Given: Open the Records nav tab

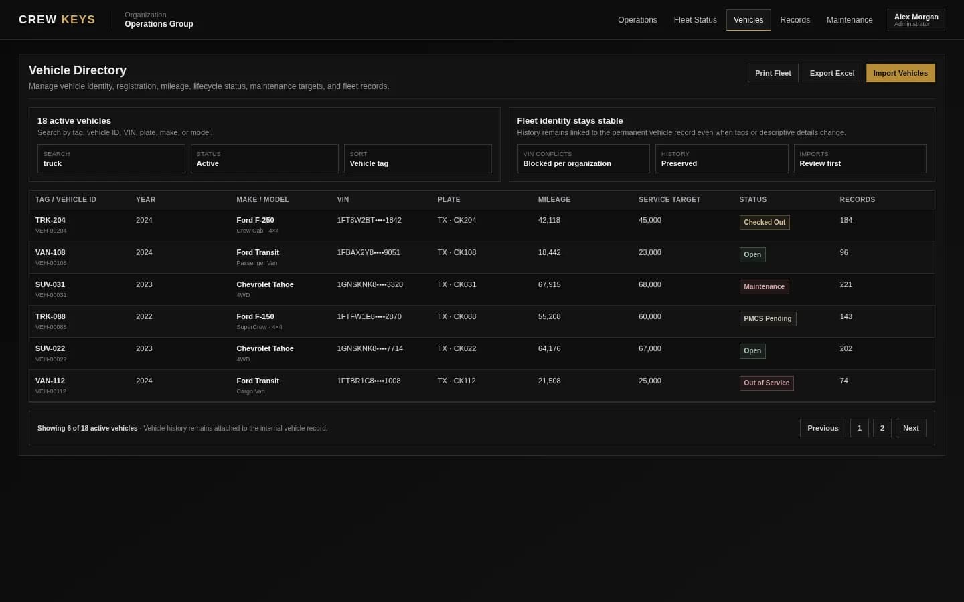Looking at the screenshot, I should click(x=795, y=20).
